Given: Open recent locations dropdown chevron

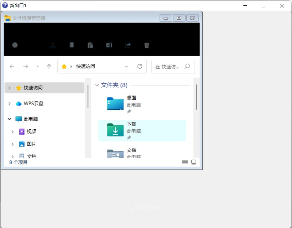Looking at the screenshot, I should tap(38, 66).
